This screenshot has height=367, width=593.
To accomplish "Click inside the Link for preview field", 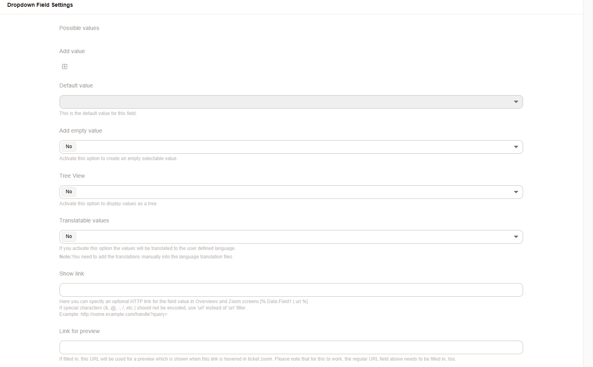I will [x=291, y=347].
